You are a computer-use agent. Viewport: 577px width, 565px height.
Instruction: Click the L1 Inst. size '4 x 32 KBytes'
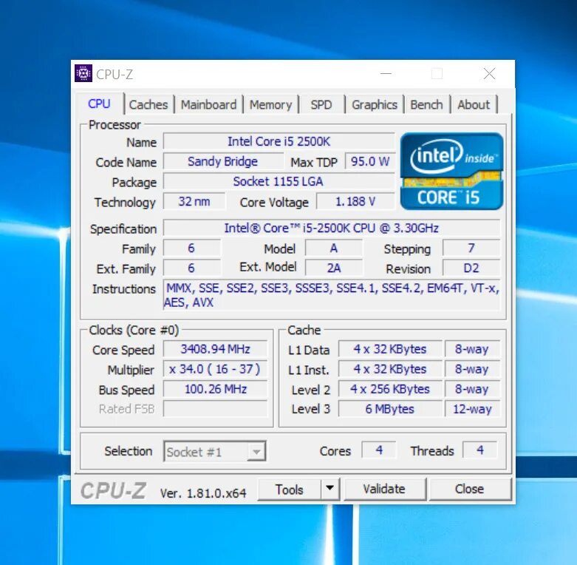tap(390, 369)
